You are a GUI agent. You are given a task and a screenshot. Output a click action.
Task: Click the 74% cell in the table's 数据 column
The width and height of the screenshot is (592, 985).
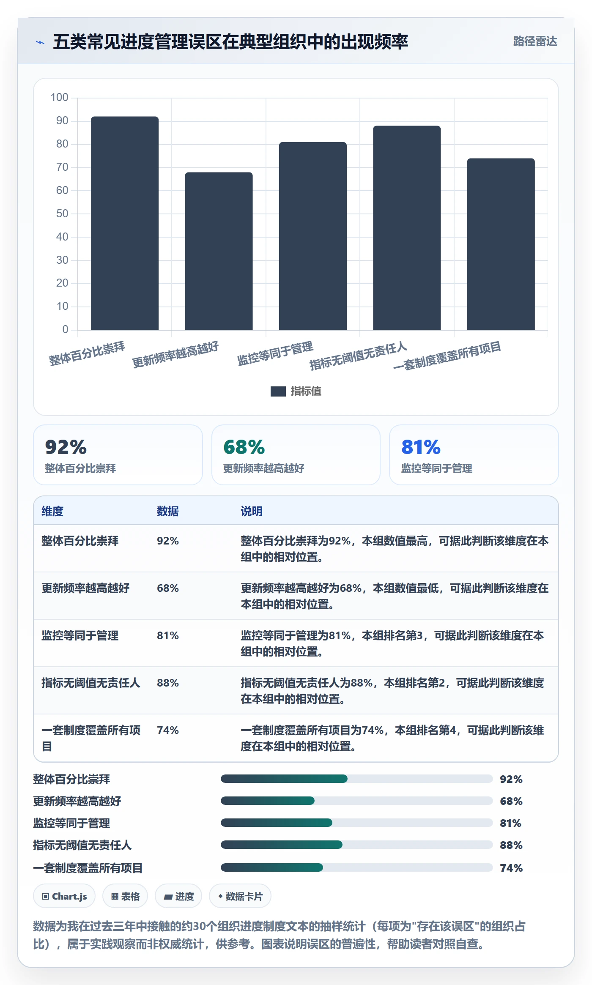click(x=168, y=730)
